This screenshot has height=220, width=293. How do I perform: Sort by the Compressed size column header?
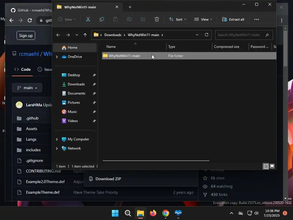point(227,47)
